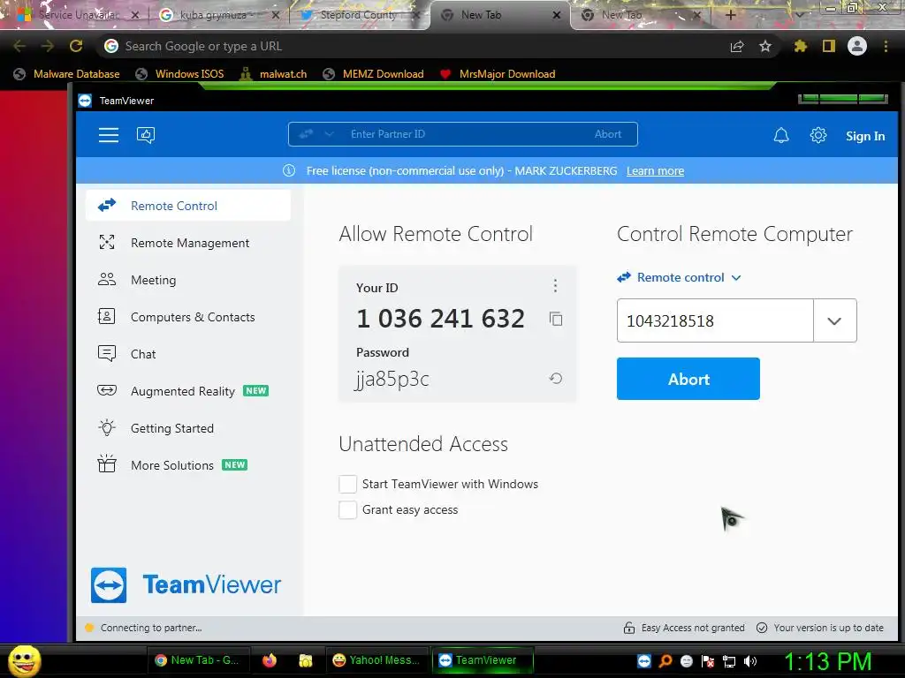Open the MEMZ Download bookmark
905x678 pixels.
[374, 74]
